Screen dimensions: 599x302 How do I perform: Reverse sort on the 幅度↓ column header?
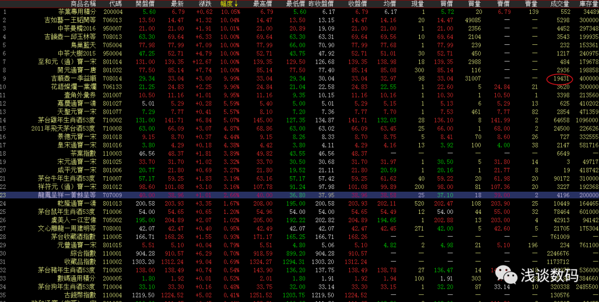[229, 4]
